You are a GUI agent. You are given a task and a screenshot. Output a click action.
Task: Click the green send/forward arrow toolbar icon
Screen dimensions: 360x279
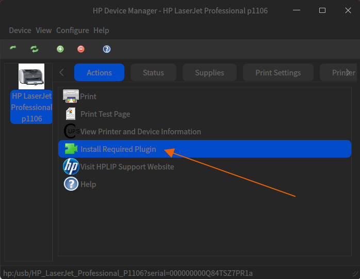(x=13, y=49)
